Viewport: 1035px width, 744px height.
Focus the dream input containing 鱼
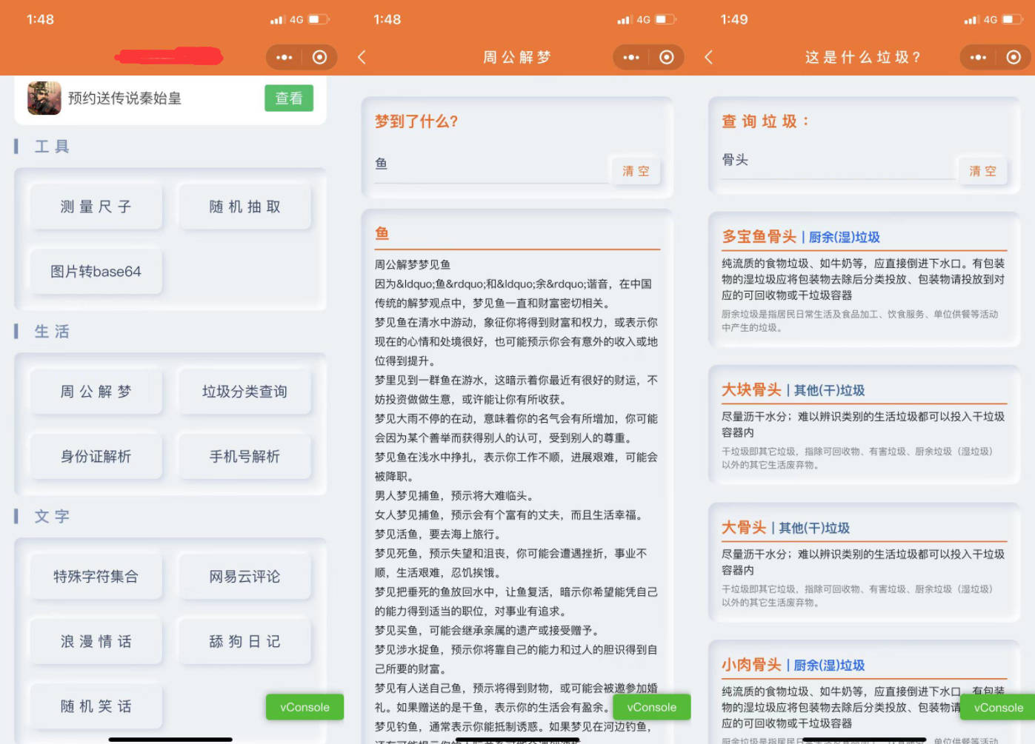click(x=490, y=164)
